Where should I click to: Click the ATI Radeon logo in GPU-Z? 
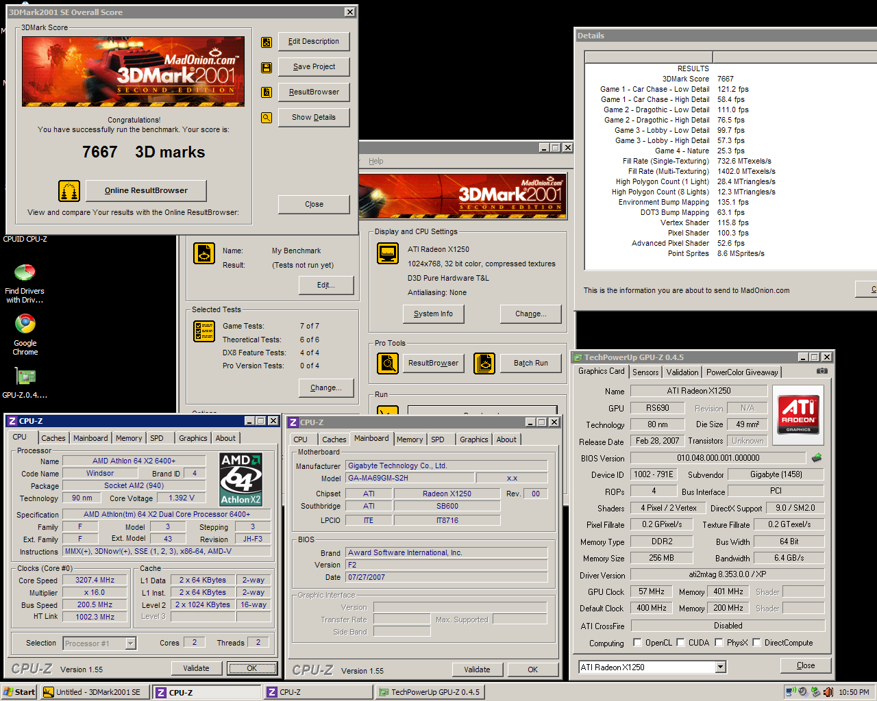[798, 414]
